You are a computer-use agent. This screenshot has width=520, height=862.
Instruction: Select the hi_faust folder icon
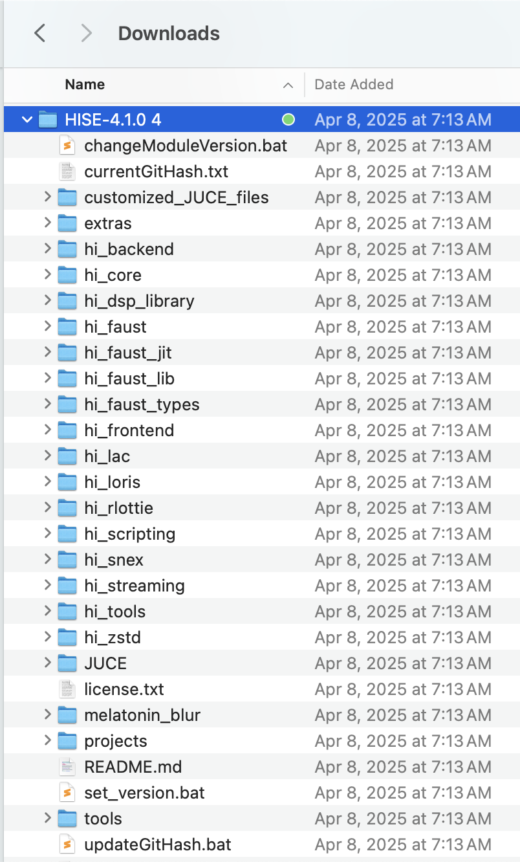[x=67, y=327]
